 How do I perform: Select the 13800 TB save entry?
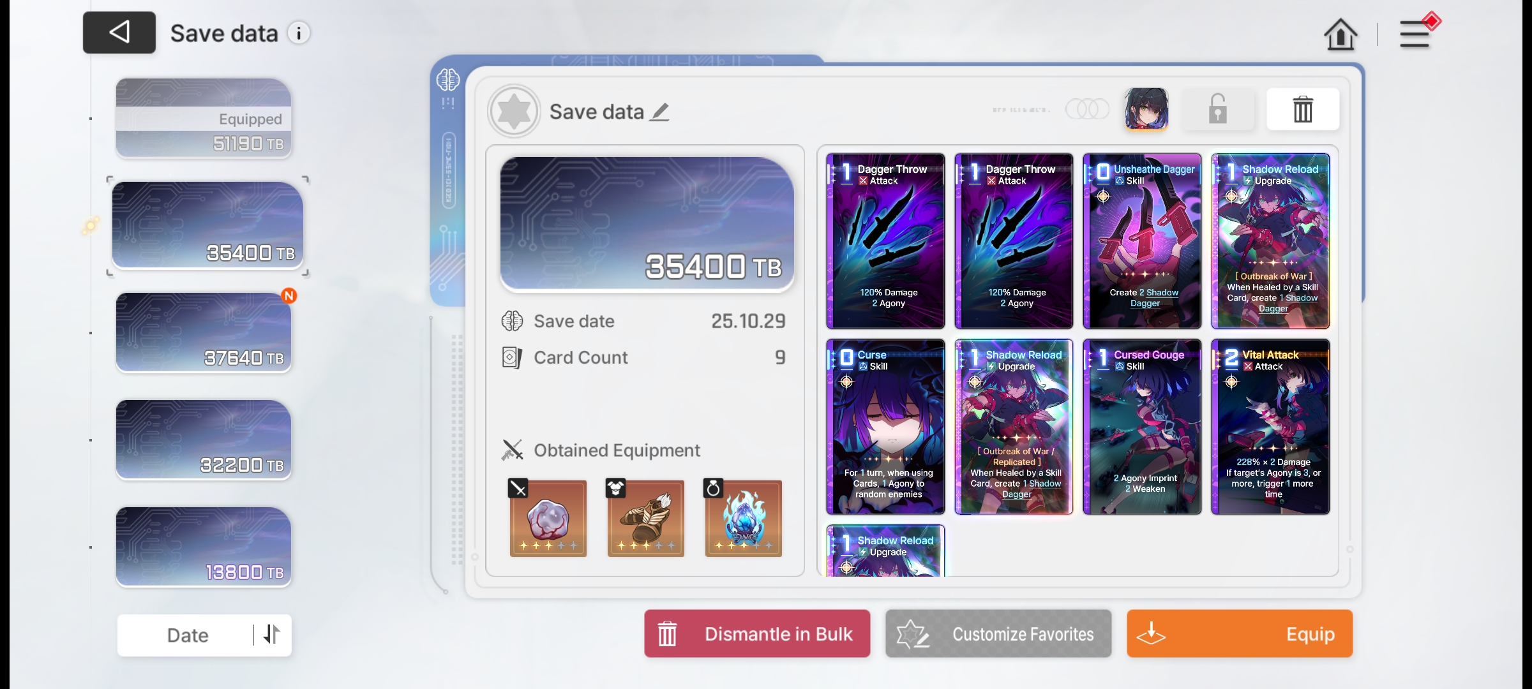coord(204,547)
